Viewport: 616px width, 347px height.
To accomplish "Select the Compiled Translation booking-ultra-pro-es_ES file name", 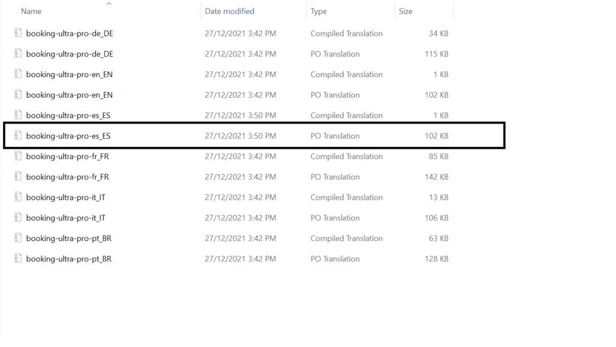I will pyautogui.click(x=69, y=115).
